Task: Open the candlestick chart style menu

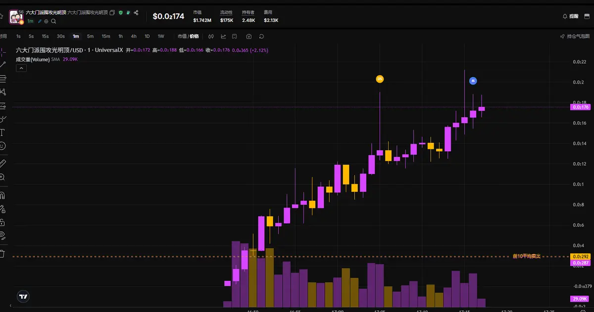Action: pyautogui.click(x=211, y=36)
